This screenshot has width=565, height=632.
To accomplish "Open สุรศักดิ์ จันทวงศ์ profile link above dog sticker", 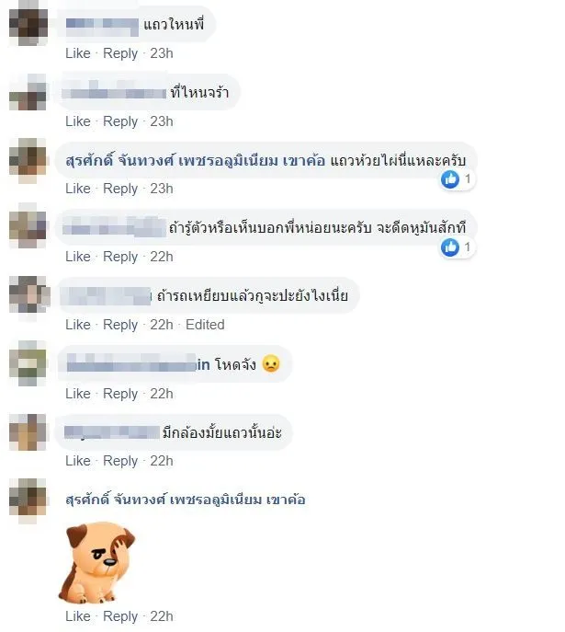I will point(185,500).
